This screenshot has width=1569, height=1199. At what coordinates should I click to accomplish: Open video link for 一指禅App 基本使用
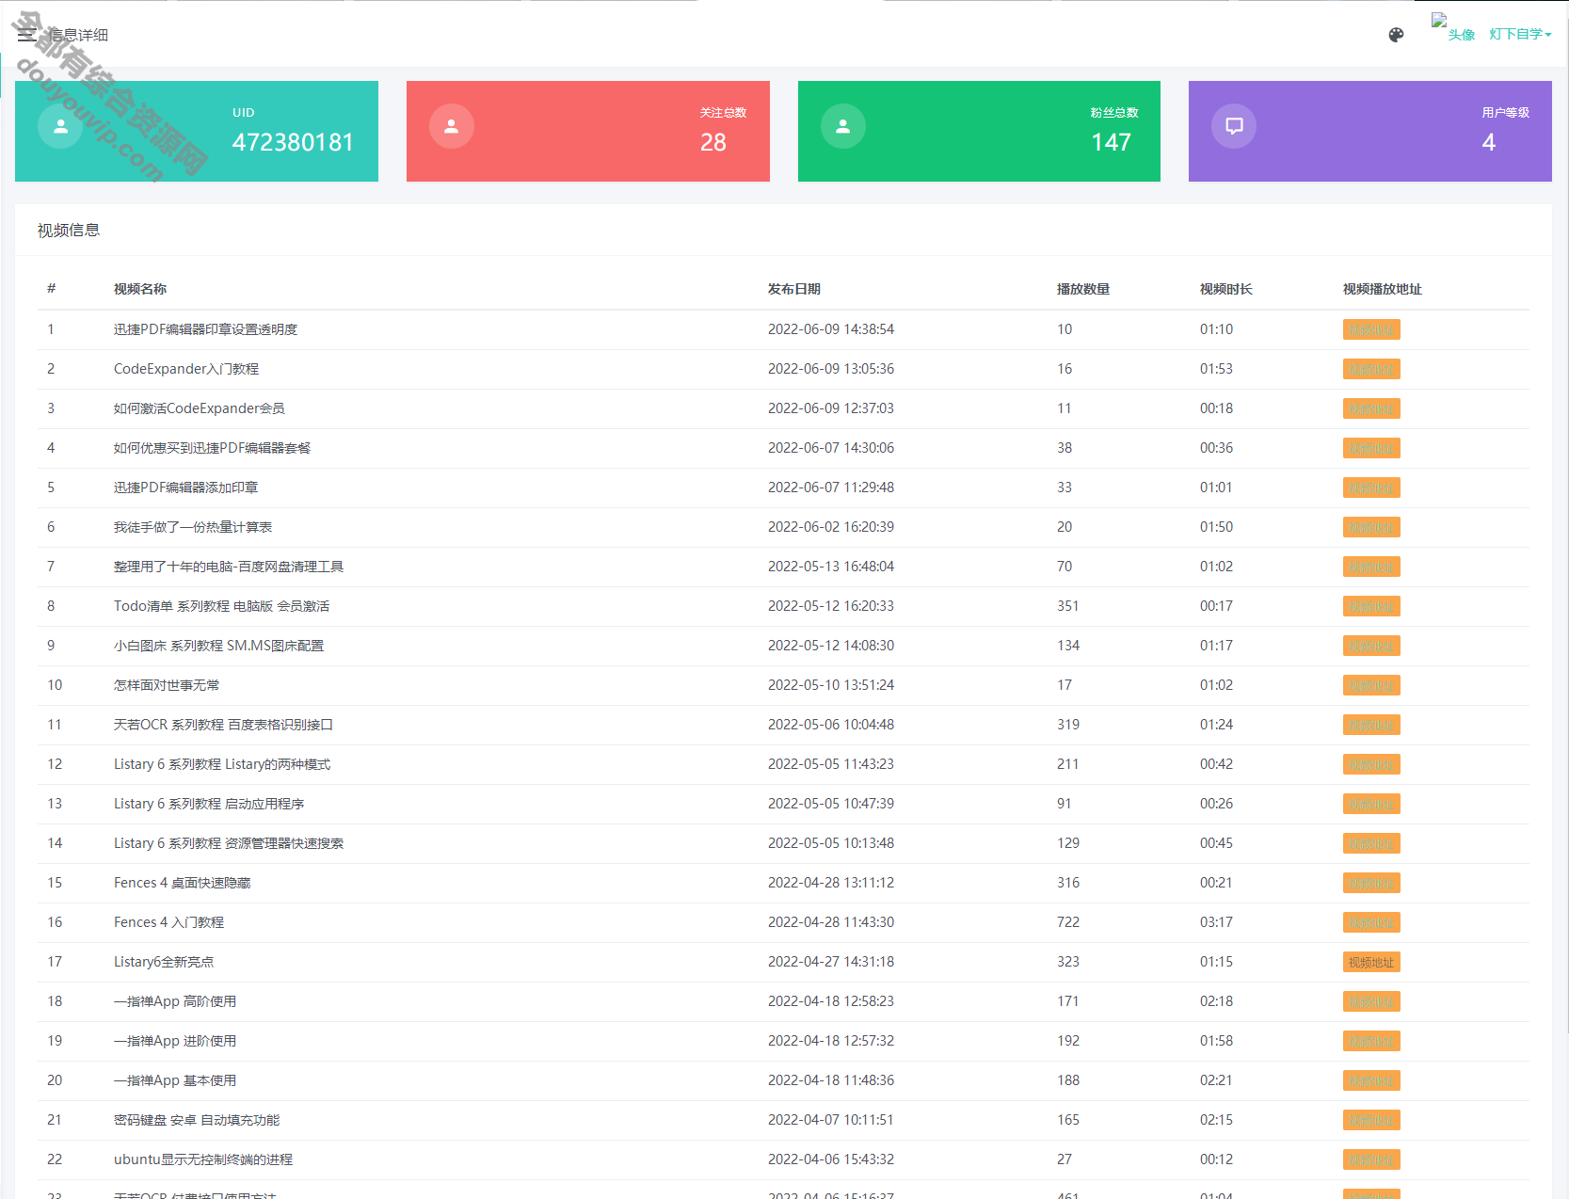pos(1371,1080)
